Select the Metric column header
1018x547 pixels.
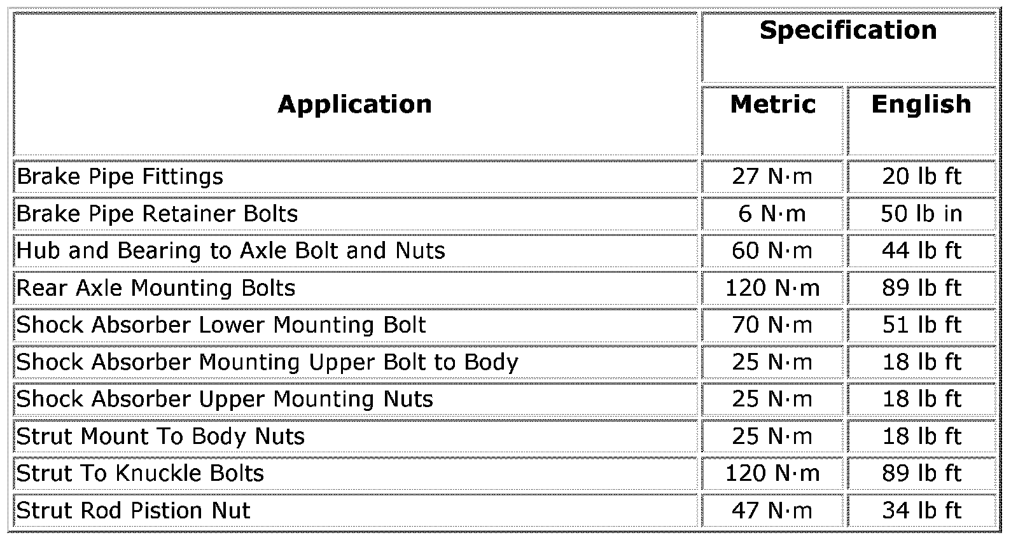click(772, 104)
